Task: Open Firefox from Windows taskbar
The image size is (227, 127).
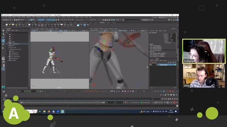Action: click(49, 111)
